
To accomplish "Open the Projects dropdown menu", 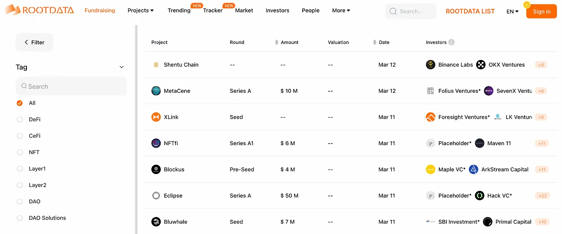I will pyautogui.click(x=140, y=10).
